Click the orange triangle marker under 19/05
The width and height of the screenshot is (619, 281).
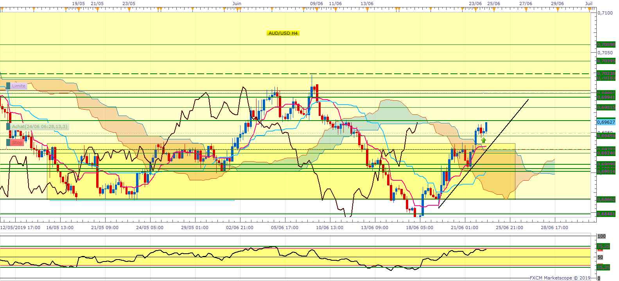[79, 9]
